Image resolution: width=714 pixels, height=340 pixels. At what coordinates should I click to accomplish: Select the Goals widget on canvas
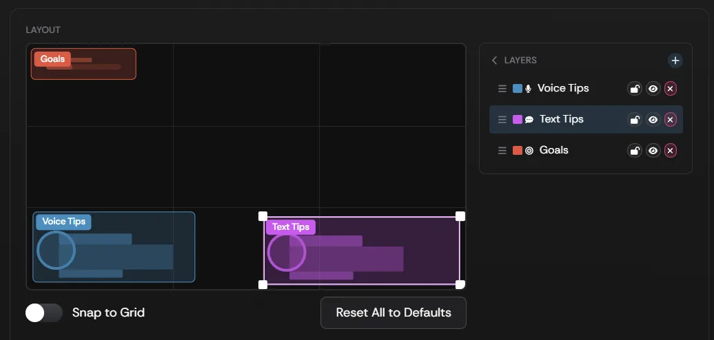(x=83, y=64)
